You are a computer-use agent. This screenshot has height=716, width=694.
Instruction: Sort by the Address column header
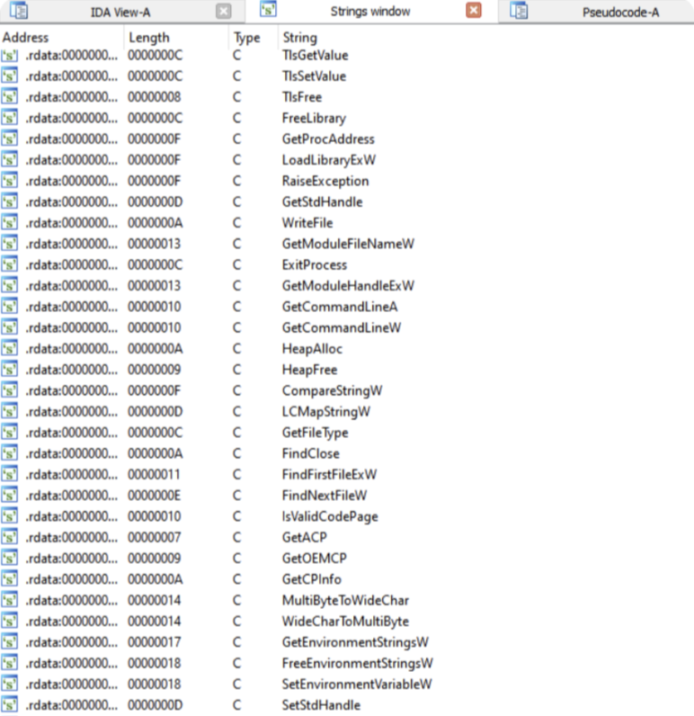[25, 38]
